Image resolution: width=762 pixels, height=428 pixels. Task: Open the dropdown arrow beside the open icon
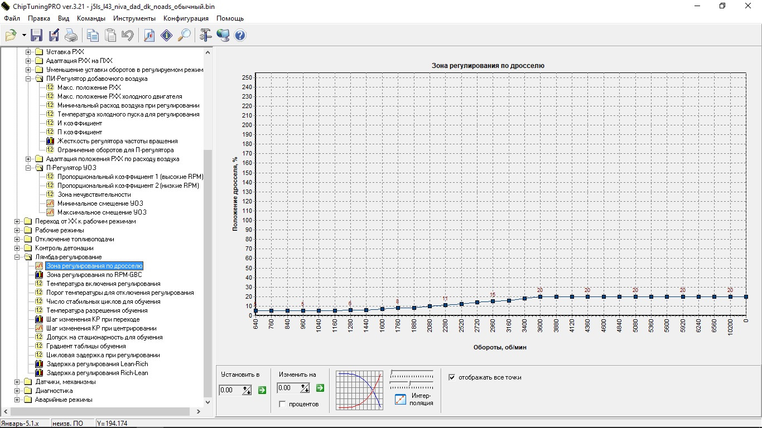pos(24,36)
